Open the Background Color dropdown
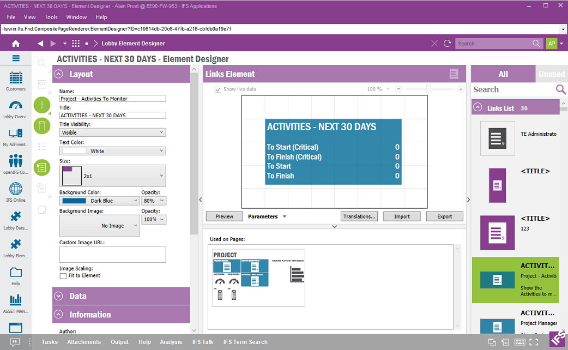The image size is (568, 350). (99, 201)
